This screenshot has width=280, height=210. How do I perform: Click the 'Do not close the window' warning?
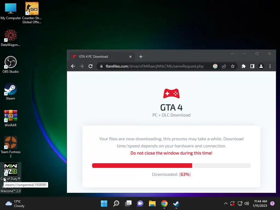[171, 153]
